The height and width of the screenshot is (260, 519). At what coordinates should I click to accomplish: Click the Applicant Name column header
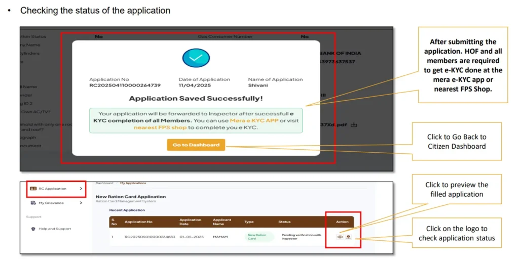[x=222, y=222]
